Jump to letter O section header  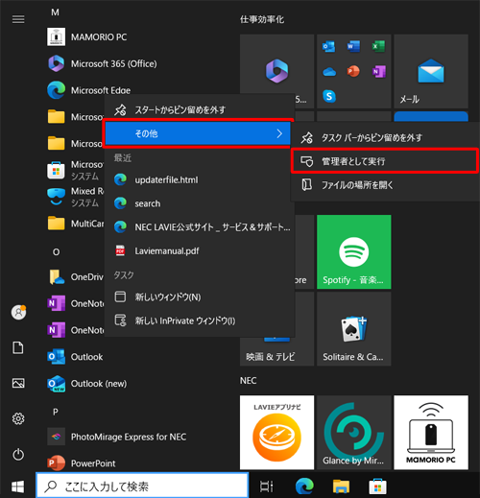56,252
